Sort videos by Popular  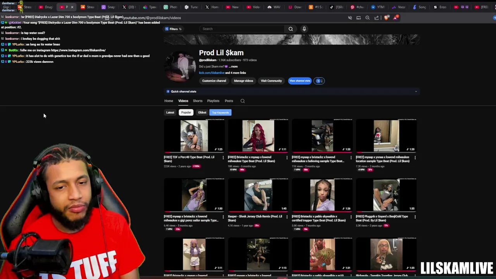coord(186,112)
